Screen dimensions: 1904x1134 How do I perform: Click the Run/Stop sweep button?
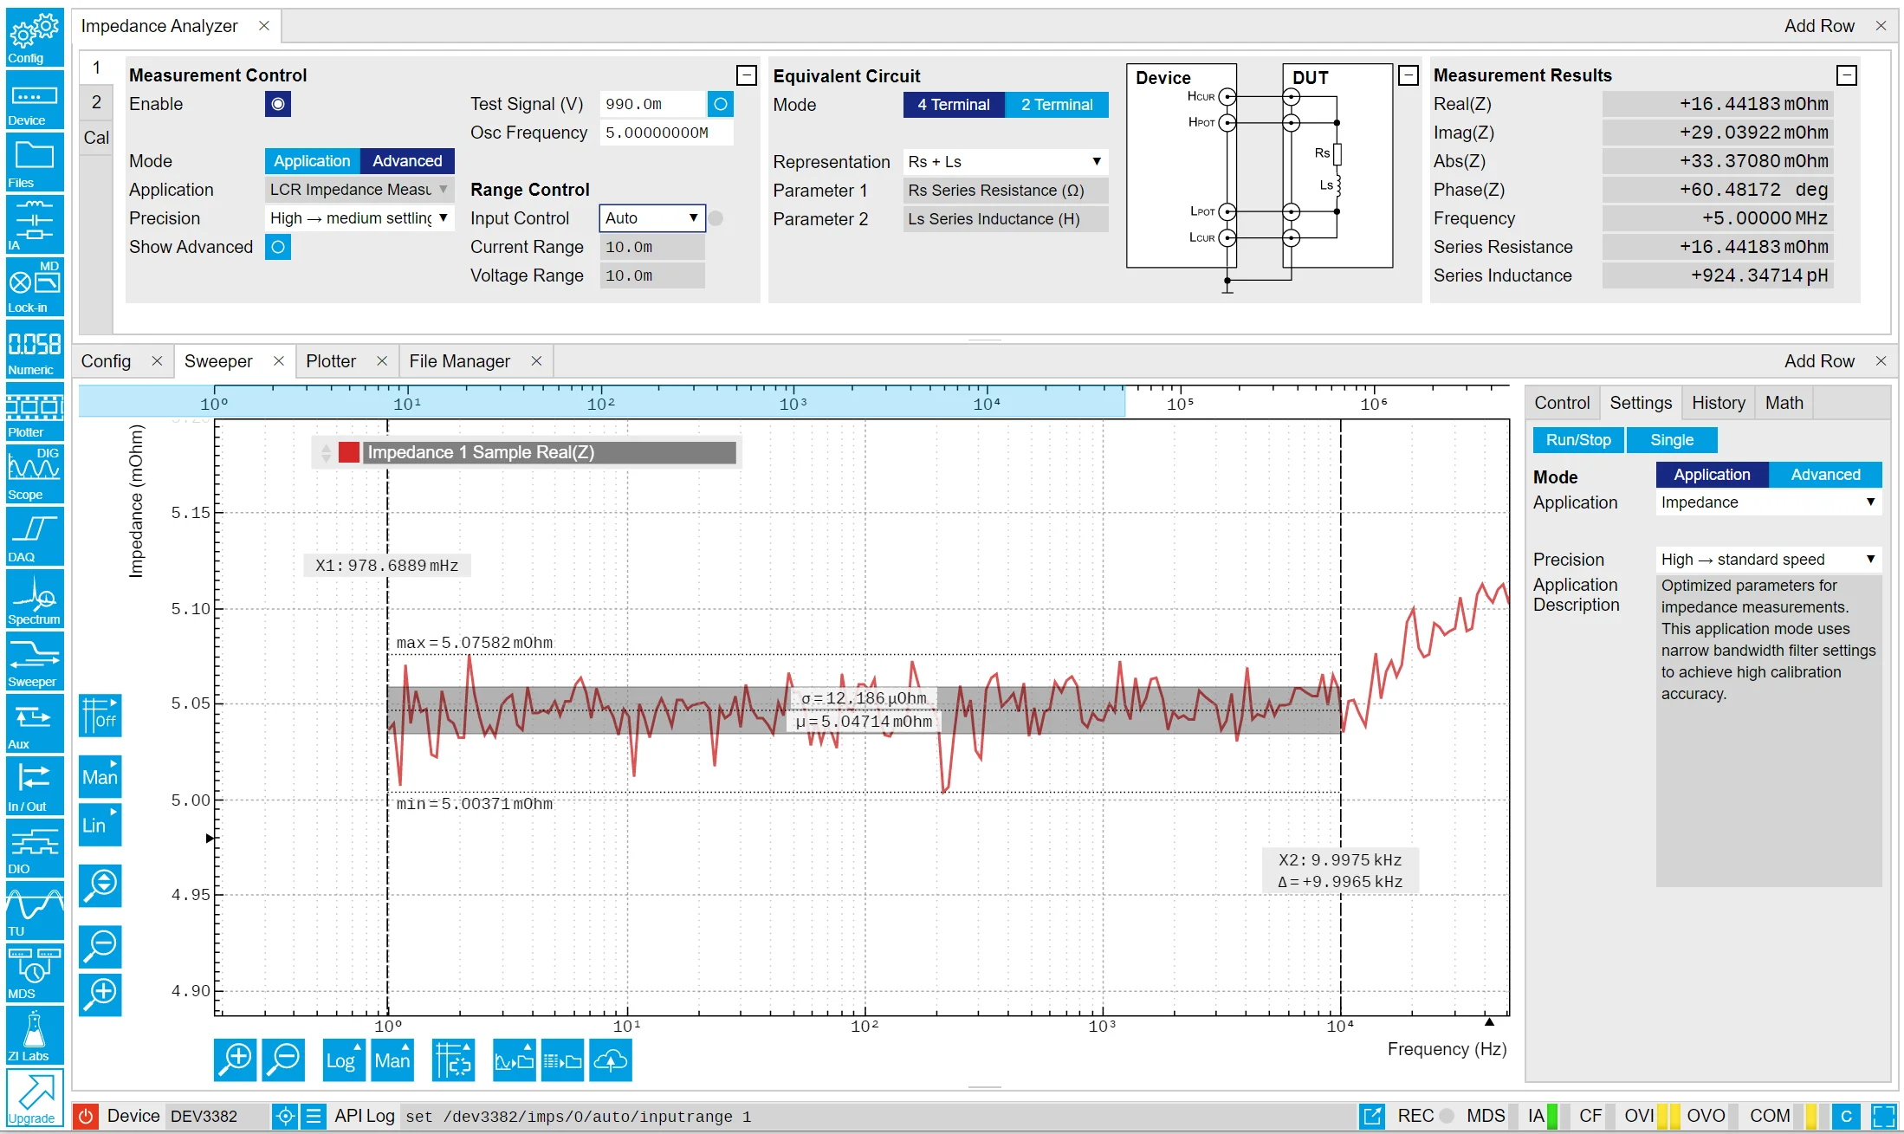(1578, 440)
